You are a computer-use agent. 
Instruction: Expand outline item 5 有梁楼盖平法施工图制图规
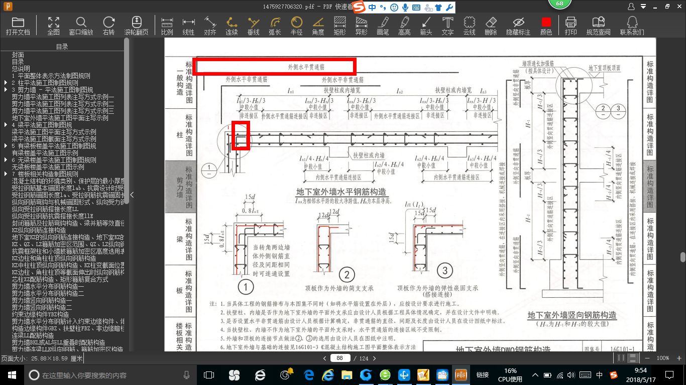(x=6, y=146)
